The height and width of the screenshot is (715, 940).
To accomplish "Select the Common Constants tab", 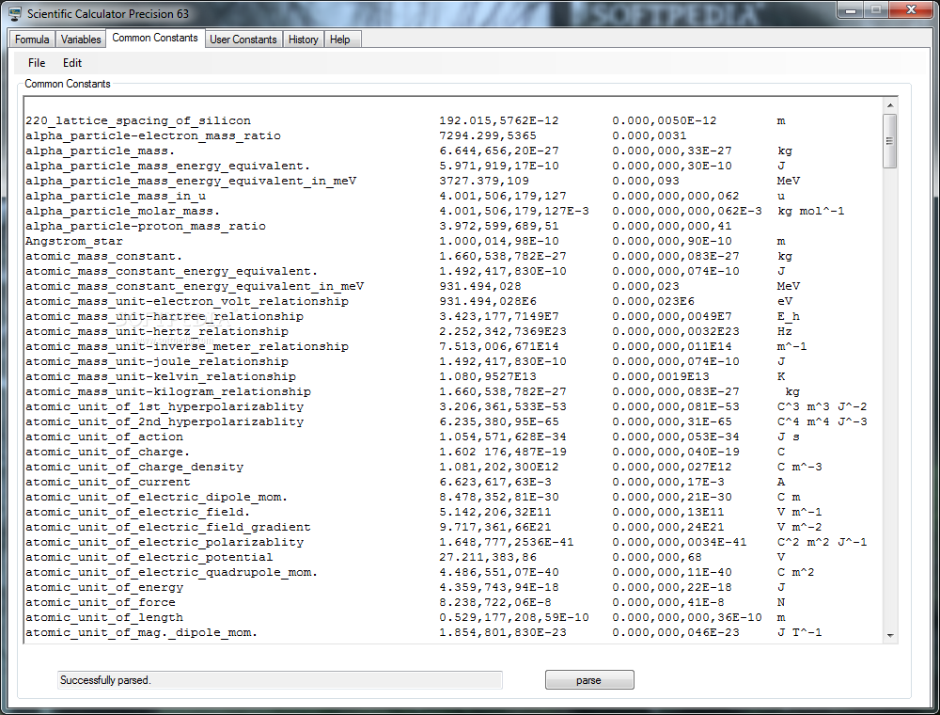I will (155, 38).
